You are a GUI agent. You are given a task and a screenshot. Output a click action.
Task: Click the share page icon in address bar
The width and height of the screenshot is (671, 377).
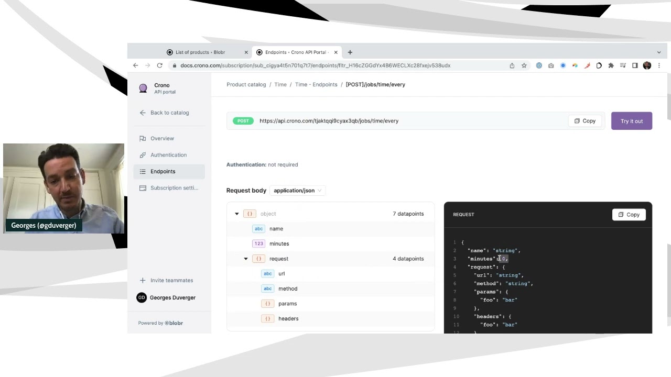pos(512,65)
